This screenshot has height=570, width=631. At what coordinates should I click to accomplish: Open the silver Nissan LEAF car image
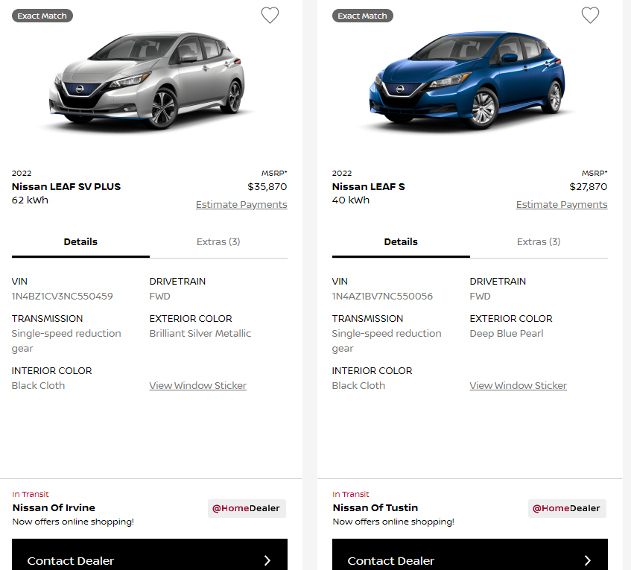148,80
